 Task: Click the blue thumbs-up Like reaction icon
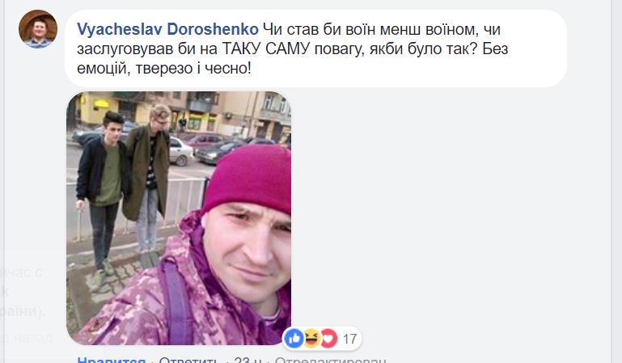click(x=294, y=339)
